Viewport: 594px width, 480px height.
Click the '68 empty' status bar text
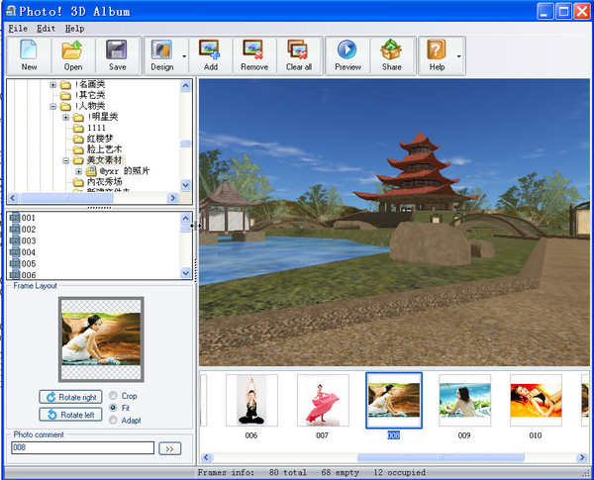(x=340, y=472)
